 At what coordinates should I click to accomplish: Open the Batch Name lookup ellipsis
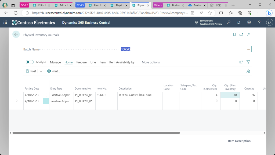[x=248, y=49]
